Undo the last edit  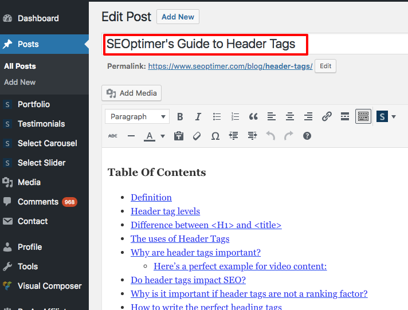tap(270, 136)
